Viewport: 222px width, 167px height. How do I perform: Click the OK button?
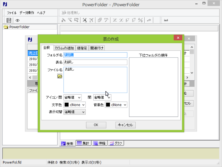click(96, 125)
